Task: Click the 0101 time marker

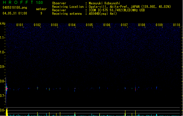Action: [20, 25]
